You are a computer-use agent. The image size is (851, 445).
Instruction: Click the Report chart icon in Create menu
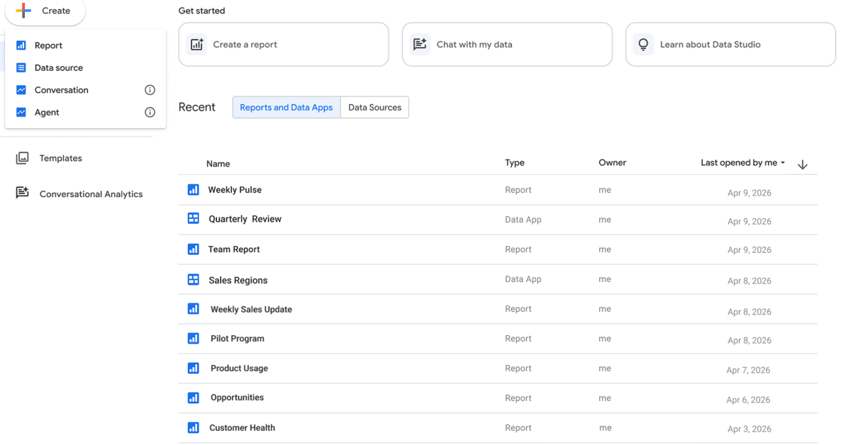(x=21, y=45)
